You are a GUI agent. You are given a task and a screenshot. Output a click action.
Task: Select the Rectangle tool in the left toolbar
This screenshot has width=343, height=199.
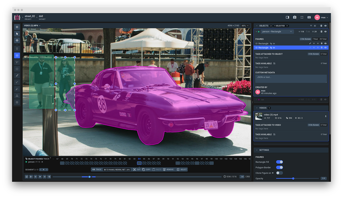[x=17, y=55]
